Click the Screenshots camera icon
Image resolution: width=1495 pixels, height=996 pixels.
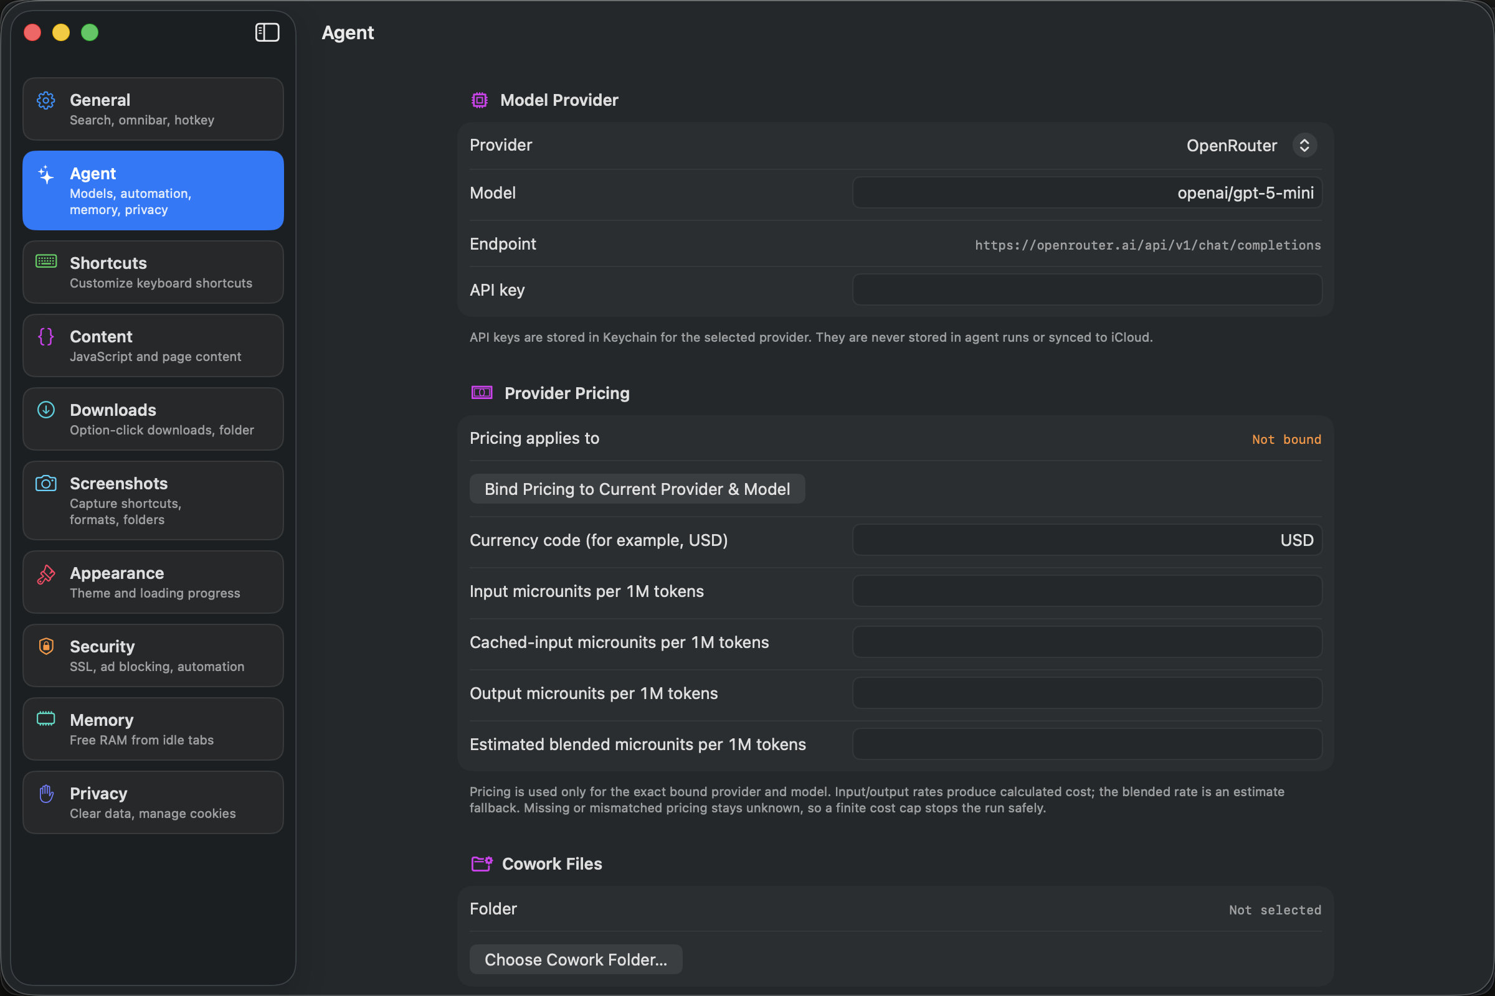coord(45,484)
